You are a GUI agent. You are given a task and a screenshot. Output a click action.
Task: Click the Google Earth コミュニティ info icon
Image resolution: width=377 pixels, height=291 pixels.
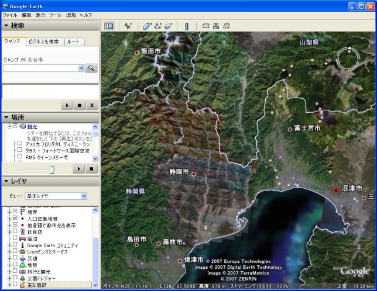(x=22, y=245)
